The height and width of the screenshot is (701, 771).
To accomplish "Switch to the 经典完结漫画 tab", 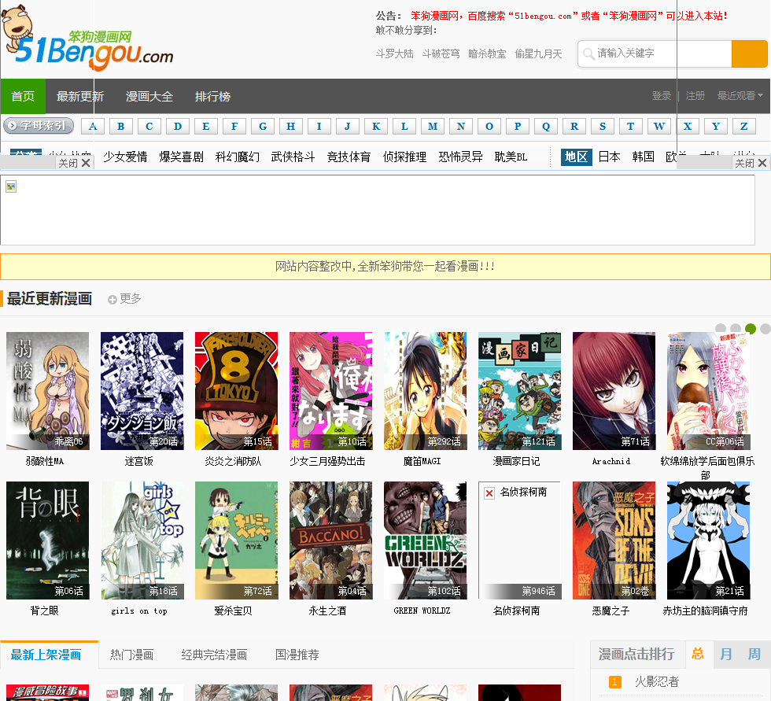I will pyautogui.click(x=214, y=655).
